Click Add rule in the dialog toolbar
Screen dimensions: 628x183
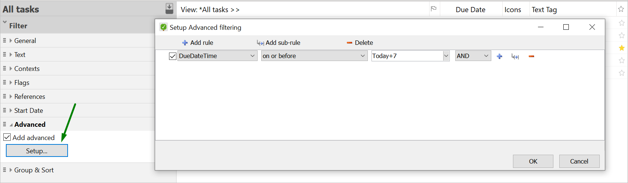pos(198,43)
